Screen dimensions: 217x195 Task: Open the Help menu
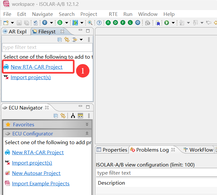click(169, 14)
